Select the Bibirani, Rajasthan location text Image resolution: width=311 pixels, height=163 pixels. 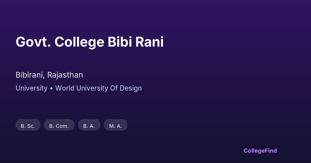[49, 75]
